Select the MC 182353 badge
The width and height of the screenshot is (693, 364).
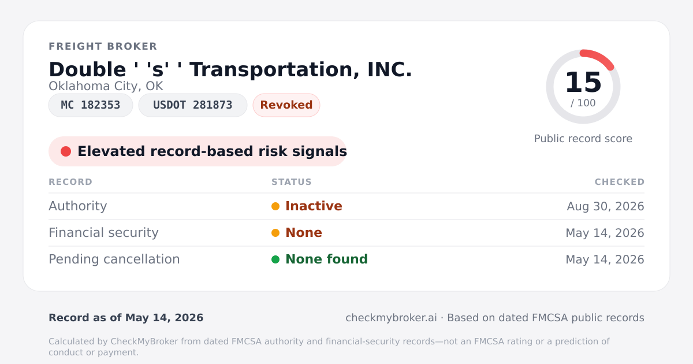(x=91, y=105)
